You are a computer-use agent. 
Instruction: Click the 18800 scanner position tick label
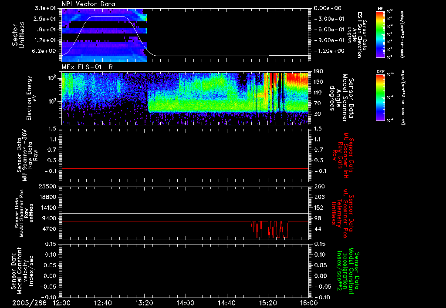47,197
